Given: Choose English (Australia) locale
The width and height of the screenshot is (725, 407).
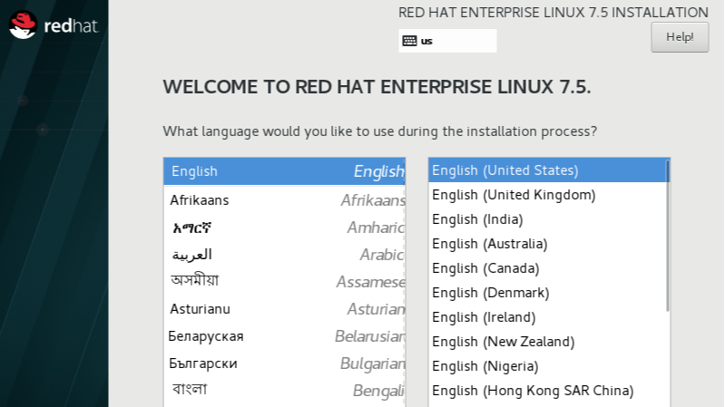Looking at the screenshot, I should 547,244.
